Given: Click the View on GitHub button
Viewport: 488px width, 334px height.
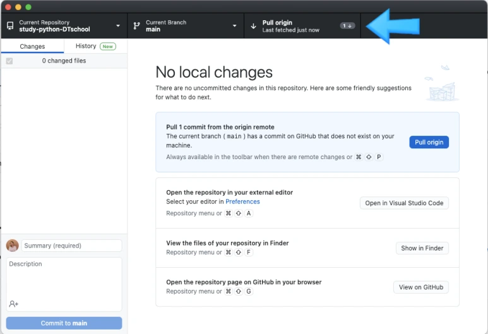Looking at the screenshot, I should click(x=421, y=287).
